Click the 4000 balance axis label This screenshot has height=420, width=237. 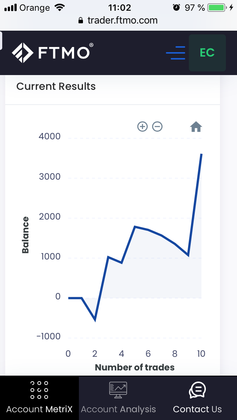pos(49,136)
